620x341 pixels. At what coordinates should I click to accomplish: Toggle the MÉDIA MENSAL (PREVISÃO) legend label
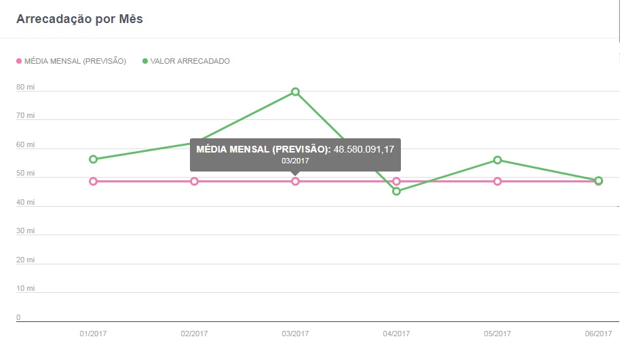75,61
